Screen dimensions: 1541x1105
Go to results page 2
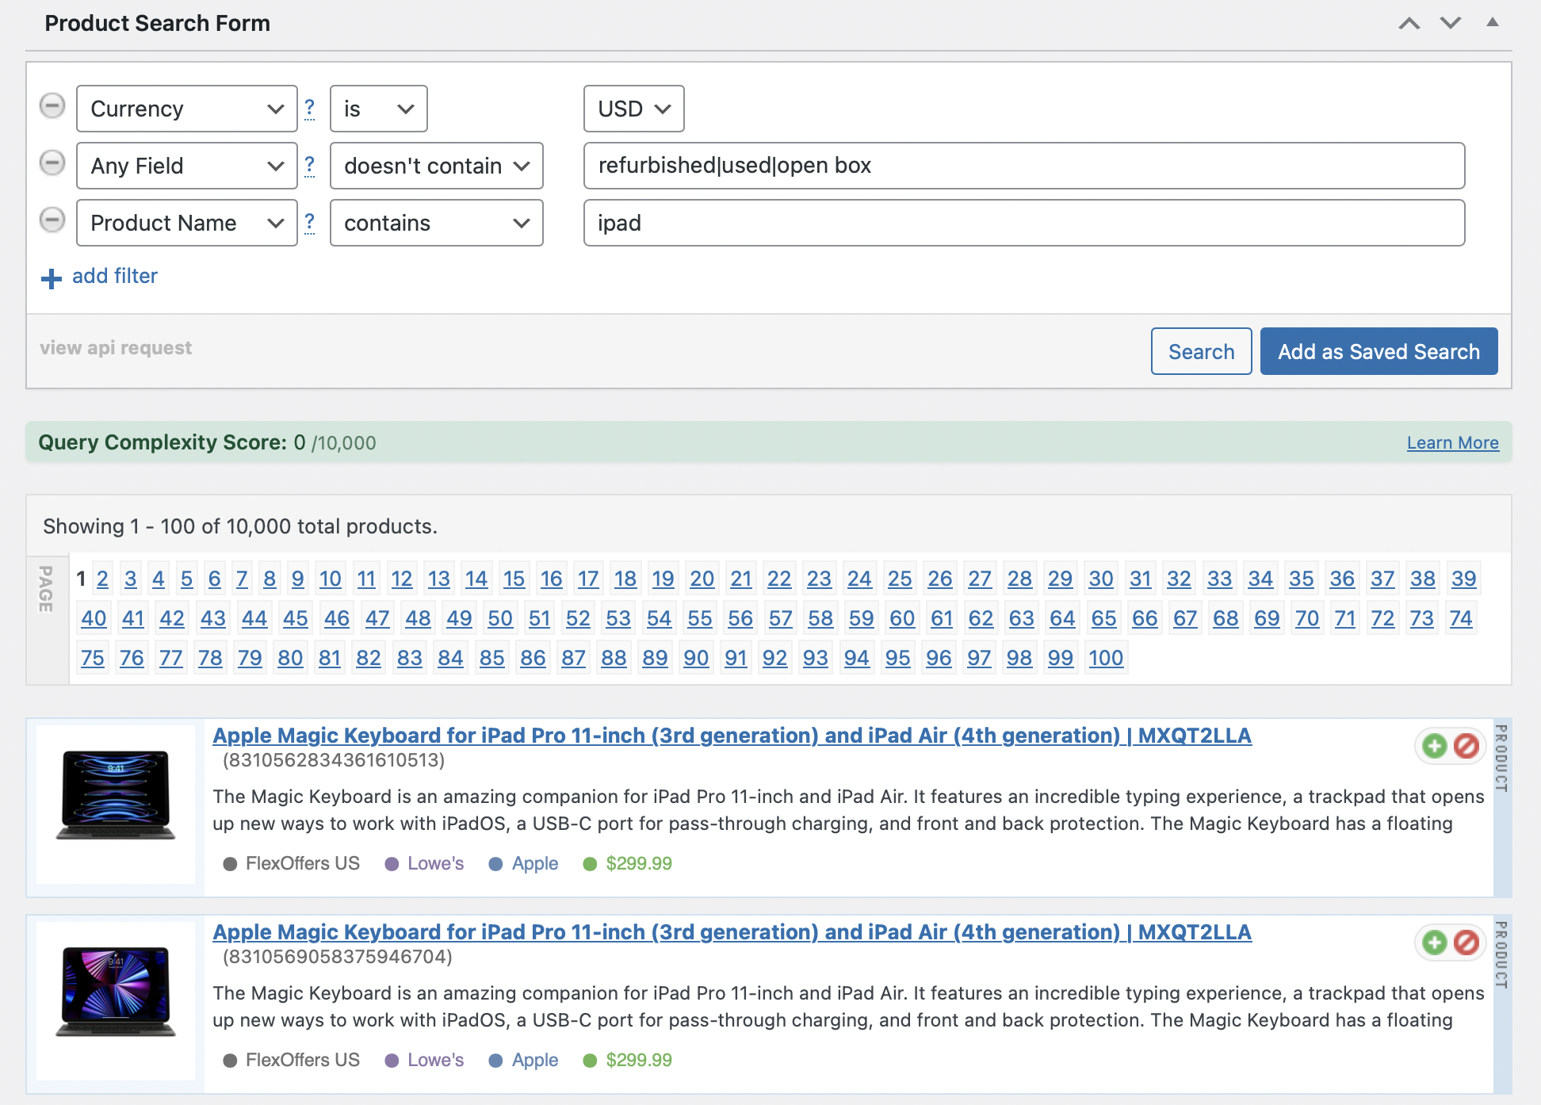pos(102,579)
